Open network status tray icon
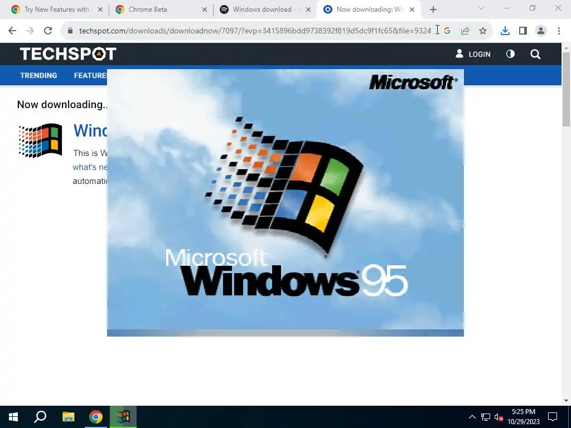 (486, 417)
